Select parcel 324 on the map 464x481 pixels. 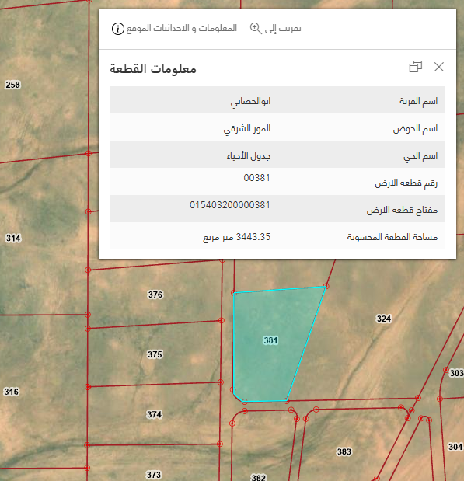click(x=384, y=319)
